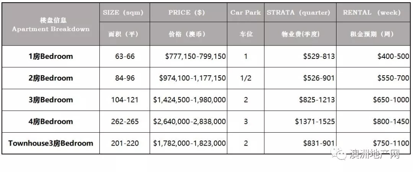This screenshot has height=172, width=413.
Task: Select the Car Park column header
Action: click(x=246, y=13)
